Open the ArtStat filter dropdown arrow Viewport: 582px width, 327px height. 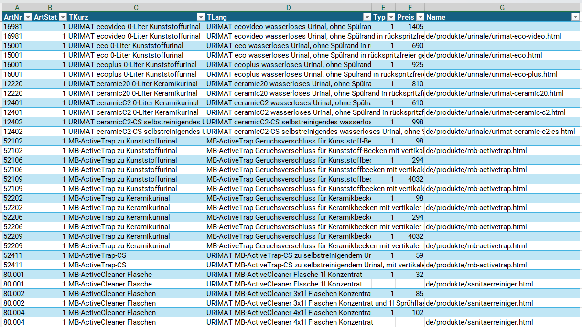click(x=62, y=17)
